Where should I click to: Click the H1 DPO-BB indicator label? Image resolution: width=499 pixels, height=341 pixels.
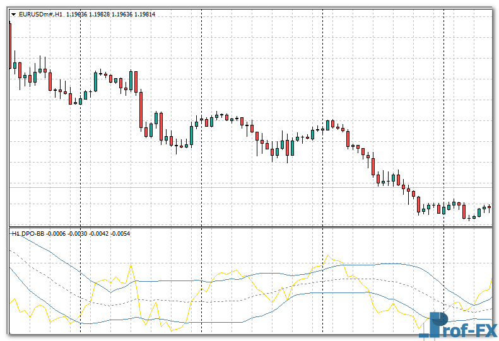coord(28,234)
